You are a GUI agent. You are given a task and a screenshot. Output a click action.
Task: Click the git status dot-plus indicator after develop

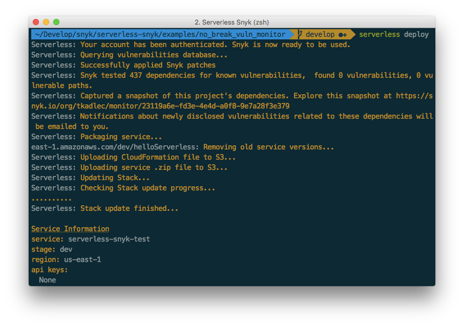coord(343,35)
